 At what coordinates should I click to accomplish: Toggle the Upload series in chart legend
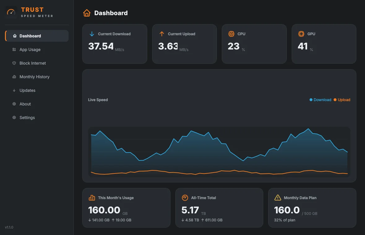click(x=342, y=100)
